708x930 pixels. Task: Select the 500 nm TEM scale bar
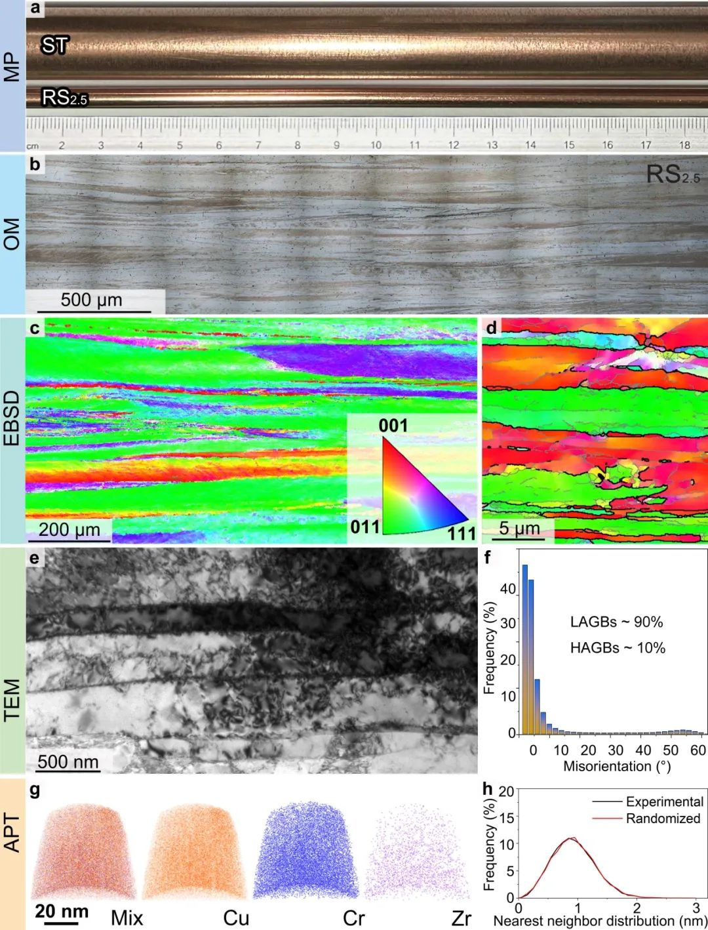68,762
